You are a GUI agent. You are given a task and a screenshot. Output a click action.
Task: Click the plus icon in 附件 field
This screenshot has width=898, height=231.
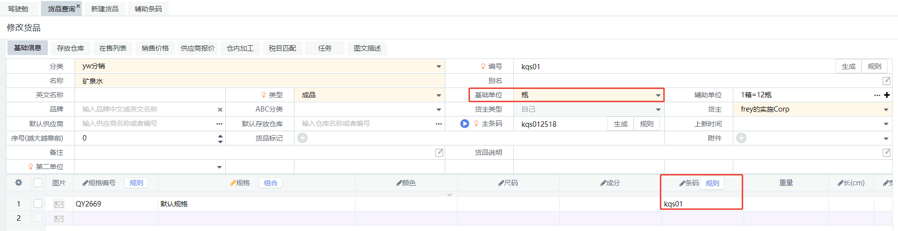[741, 138]
